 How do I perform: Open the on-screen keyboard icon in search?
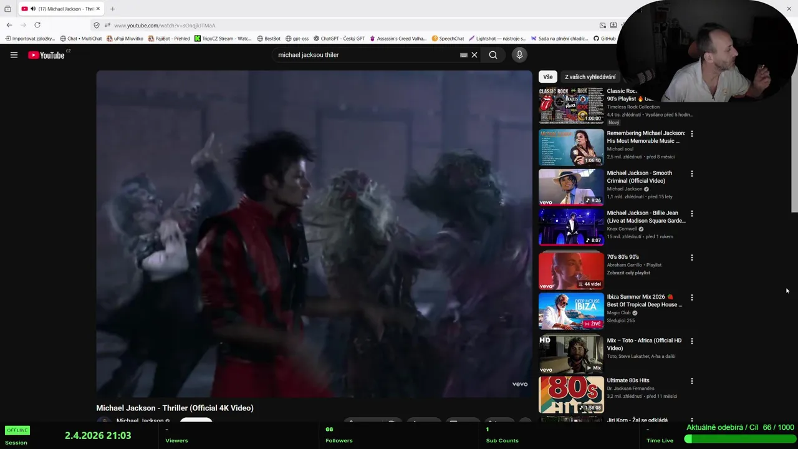pyautogui.click(x=463, y=55)
